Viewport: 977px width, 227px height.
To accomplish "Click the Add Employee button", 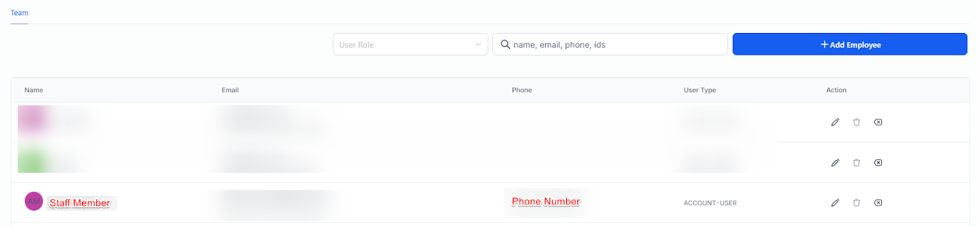I will (x=849, y=45).
